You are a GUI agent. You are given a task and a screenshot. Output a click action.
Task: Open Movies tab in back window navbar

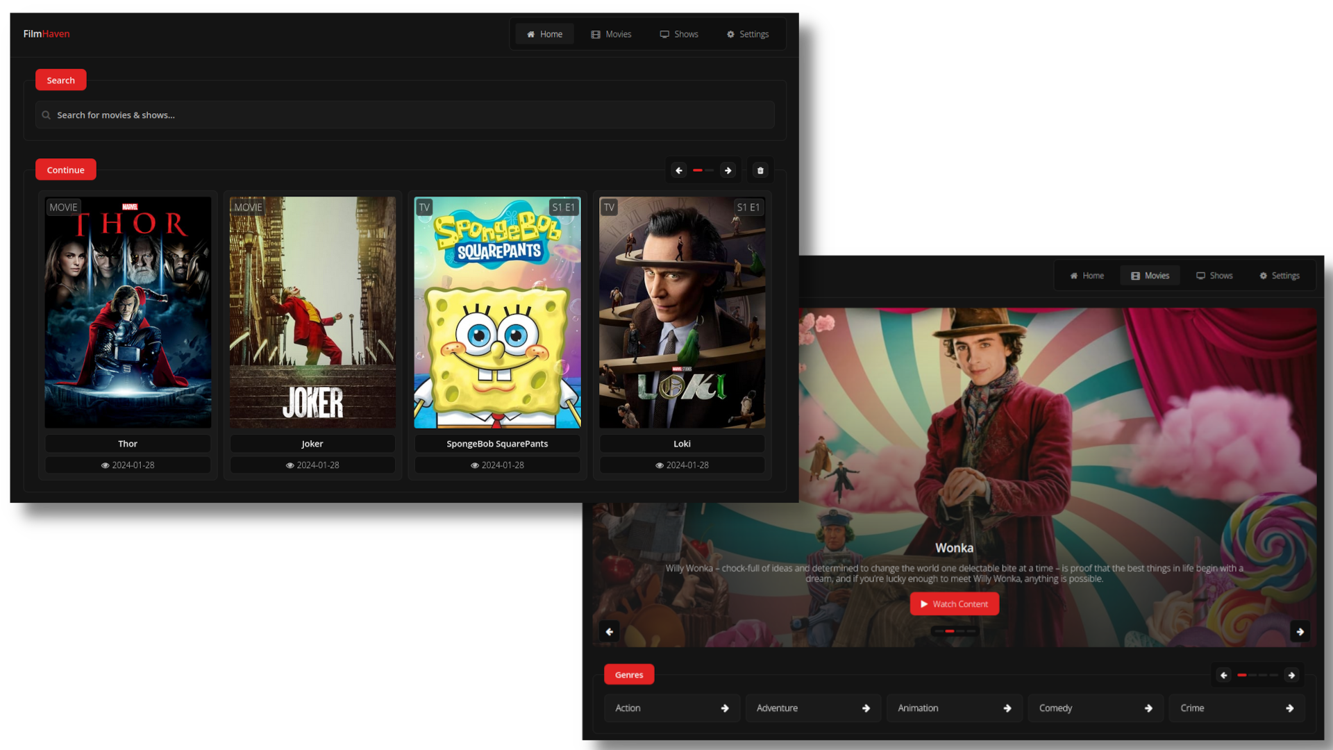pyautogui.click(x=1150, y=276)
